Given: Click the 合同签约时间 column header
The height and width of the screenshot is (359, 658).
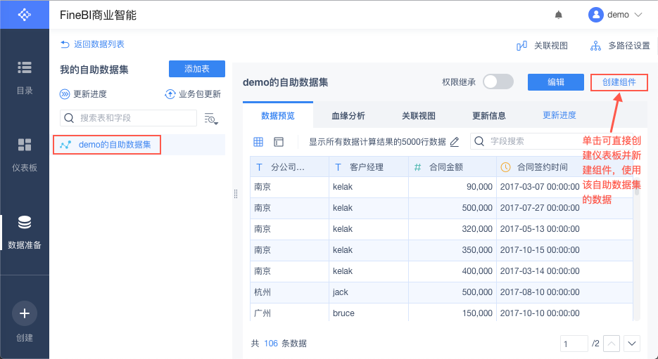Looking at the screenshot, I should click(x=564, y=167).
